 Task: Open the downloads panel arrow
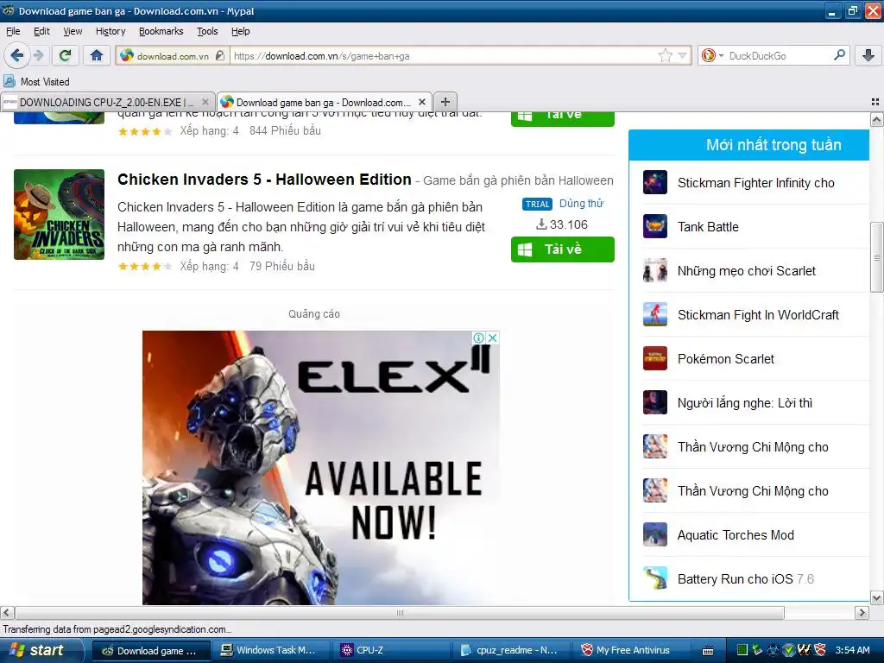[868, 55]
